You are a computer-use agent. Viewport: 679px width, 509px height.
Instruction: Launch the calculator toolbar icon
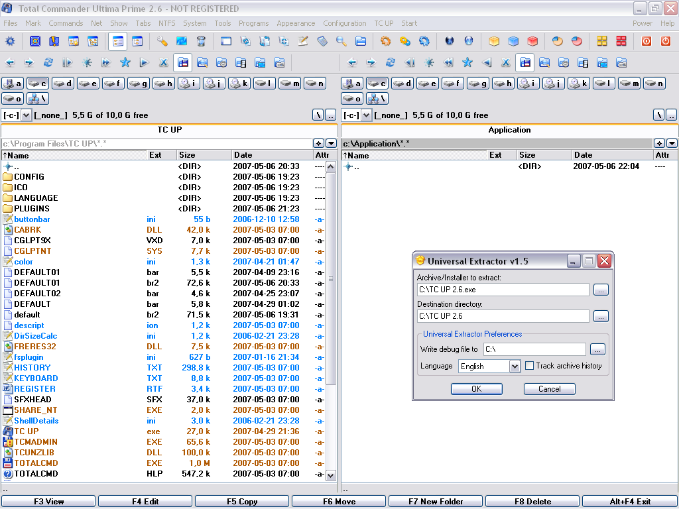322,41
